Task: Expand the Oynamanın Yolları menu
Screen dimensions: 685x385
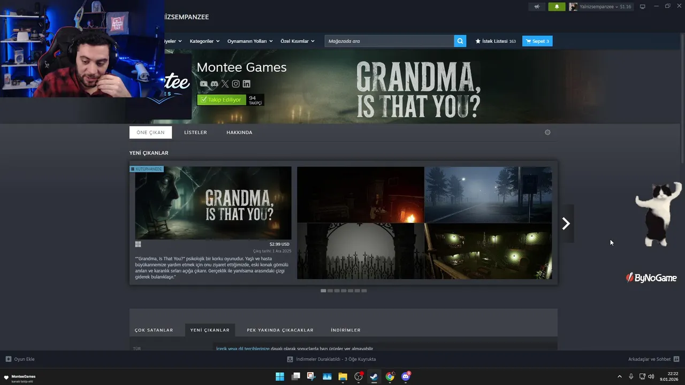Action: coord(250,41)
